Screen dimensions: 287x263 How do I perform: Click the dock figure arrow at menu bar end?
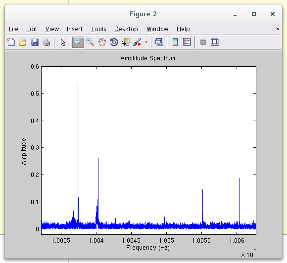tap(277, 29)
